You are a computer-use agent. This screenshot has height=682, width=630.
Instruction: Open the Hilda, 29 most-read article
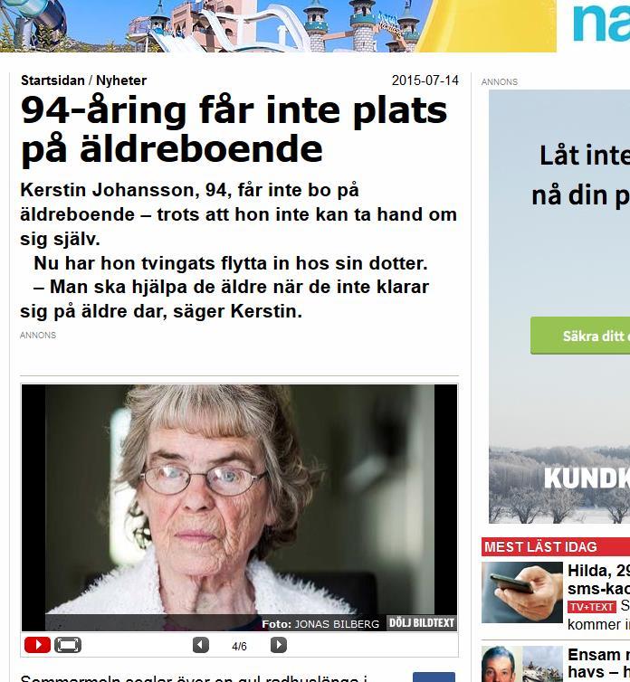(598, 580)
